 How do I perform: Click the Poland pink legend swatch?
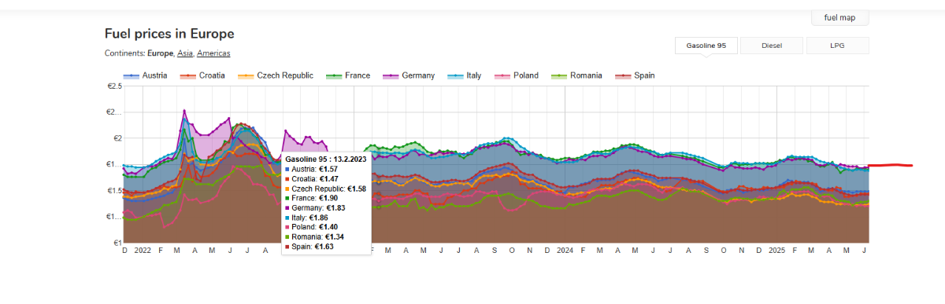click(502, 76)
